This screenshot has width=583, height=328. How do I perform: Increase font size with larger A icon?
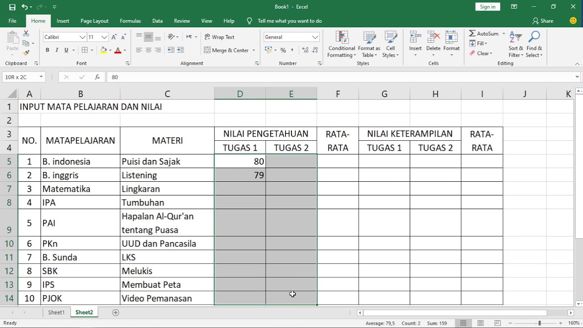click(114, 37)
